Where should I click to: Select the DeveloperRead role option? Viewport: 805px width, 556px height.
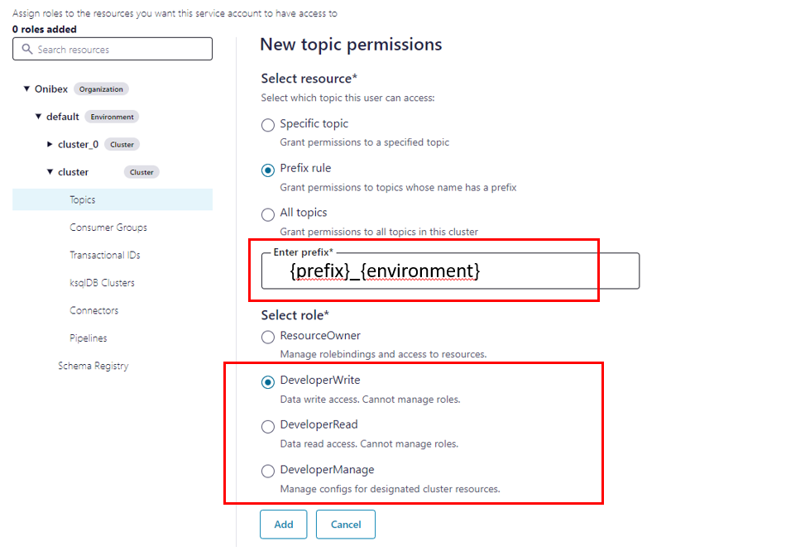[268, 426]
